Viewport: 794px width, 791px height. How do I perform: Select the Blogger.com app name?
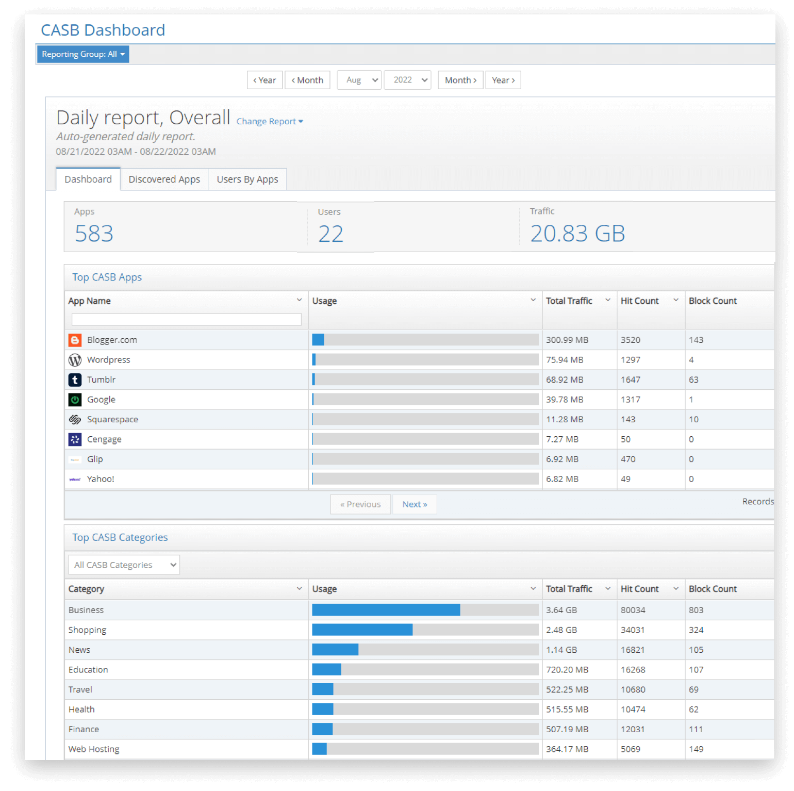click(112, 340)
